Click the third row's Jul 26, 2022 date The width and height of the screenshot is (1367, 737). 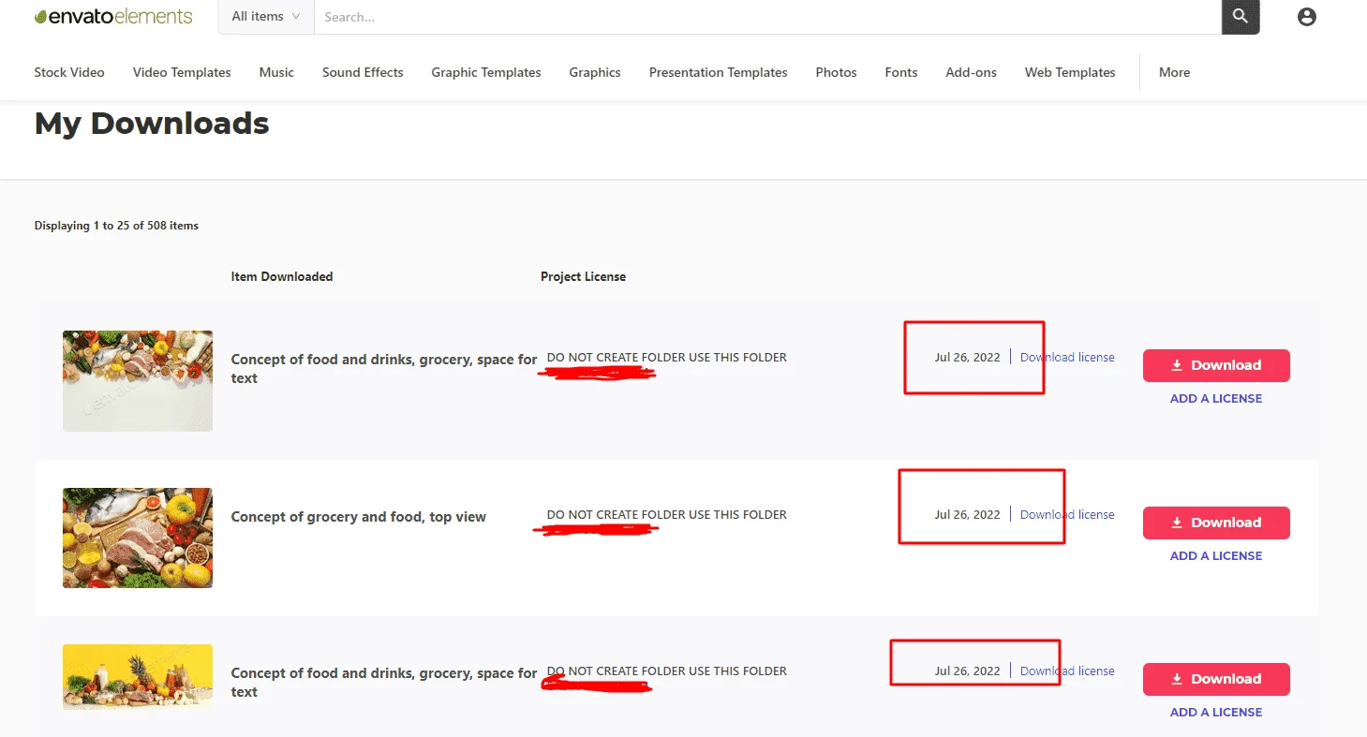click(x=967, y=671)
